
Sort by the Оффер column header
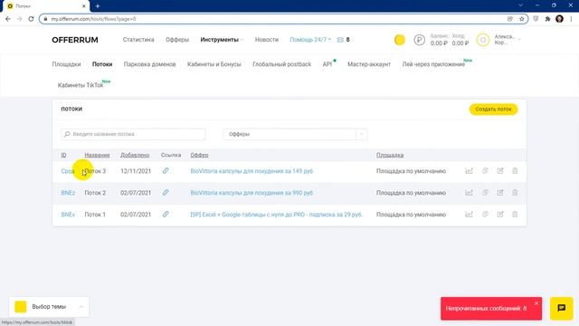[x=199, y=155]
